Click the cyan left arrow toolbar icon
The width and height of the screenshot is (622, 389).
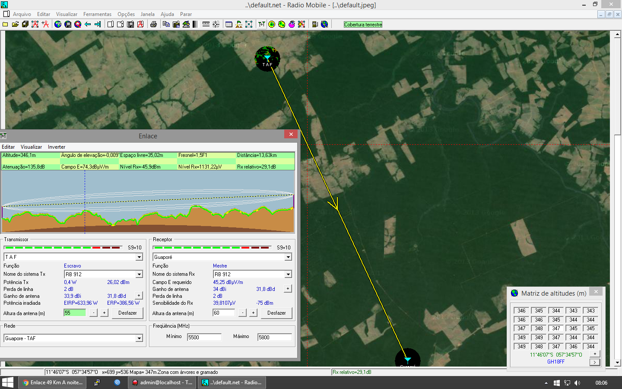click(x=88, y=24)
